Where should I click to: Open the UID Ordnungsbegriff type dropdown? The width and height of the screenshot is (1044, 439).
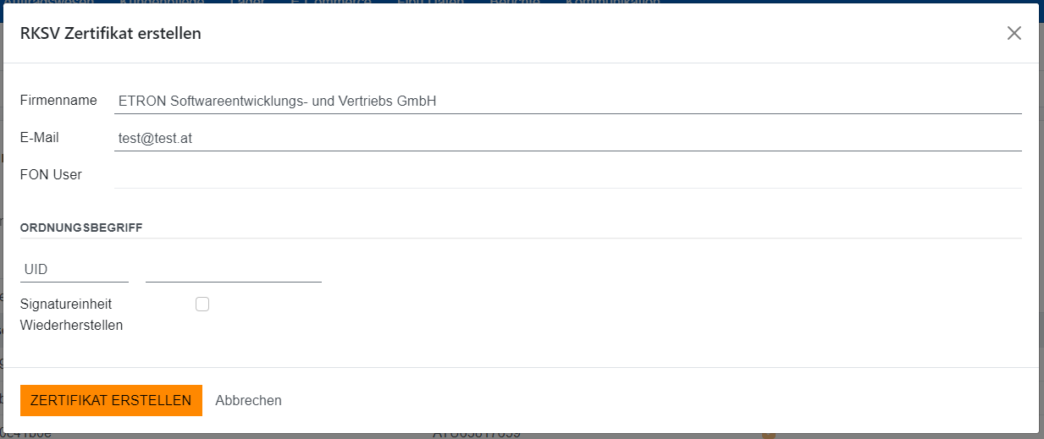tap(74, 269)
